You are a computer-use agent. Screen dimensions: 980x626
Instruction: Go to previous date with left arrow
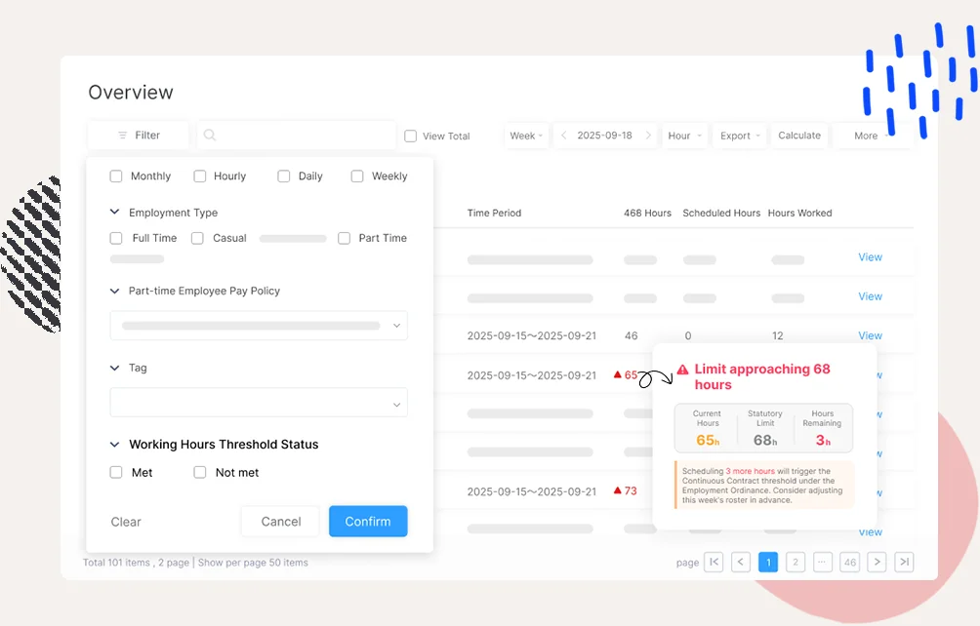[564, 135]
